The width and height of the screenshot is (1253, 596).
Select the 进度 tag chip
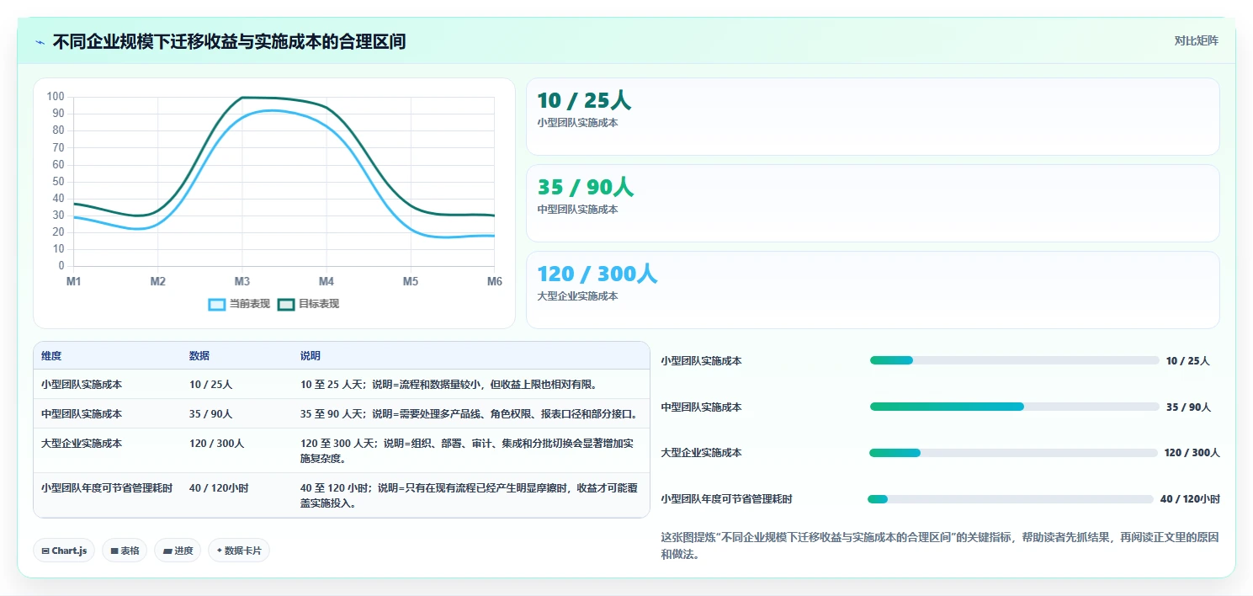point(178,551)
